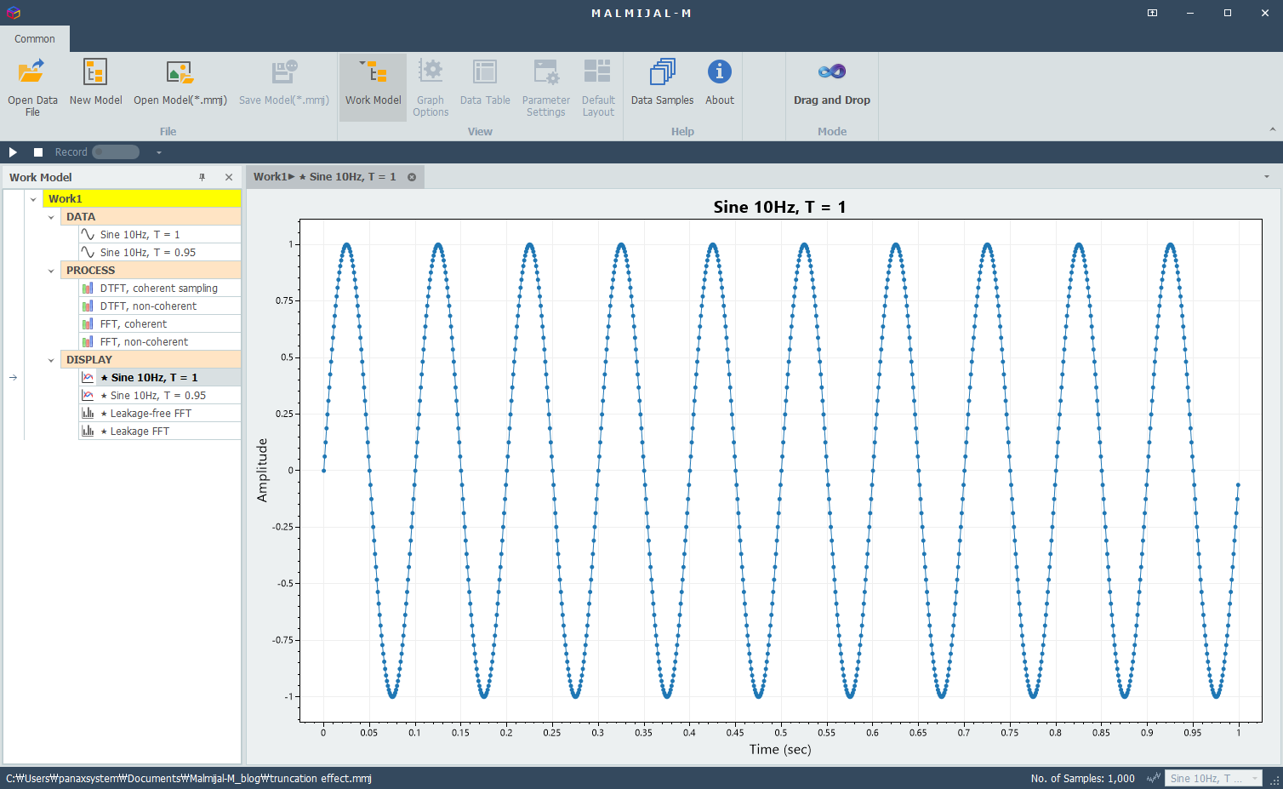
Task: Select display item ★ Sine 10Hz, T = 0.95
Action: pyautogui.click(x=160, y=396)
